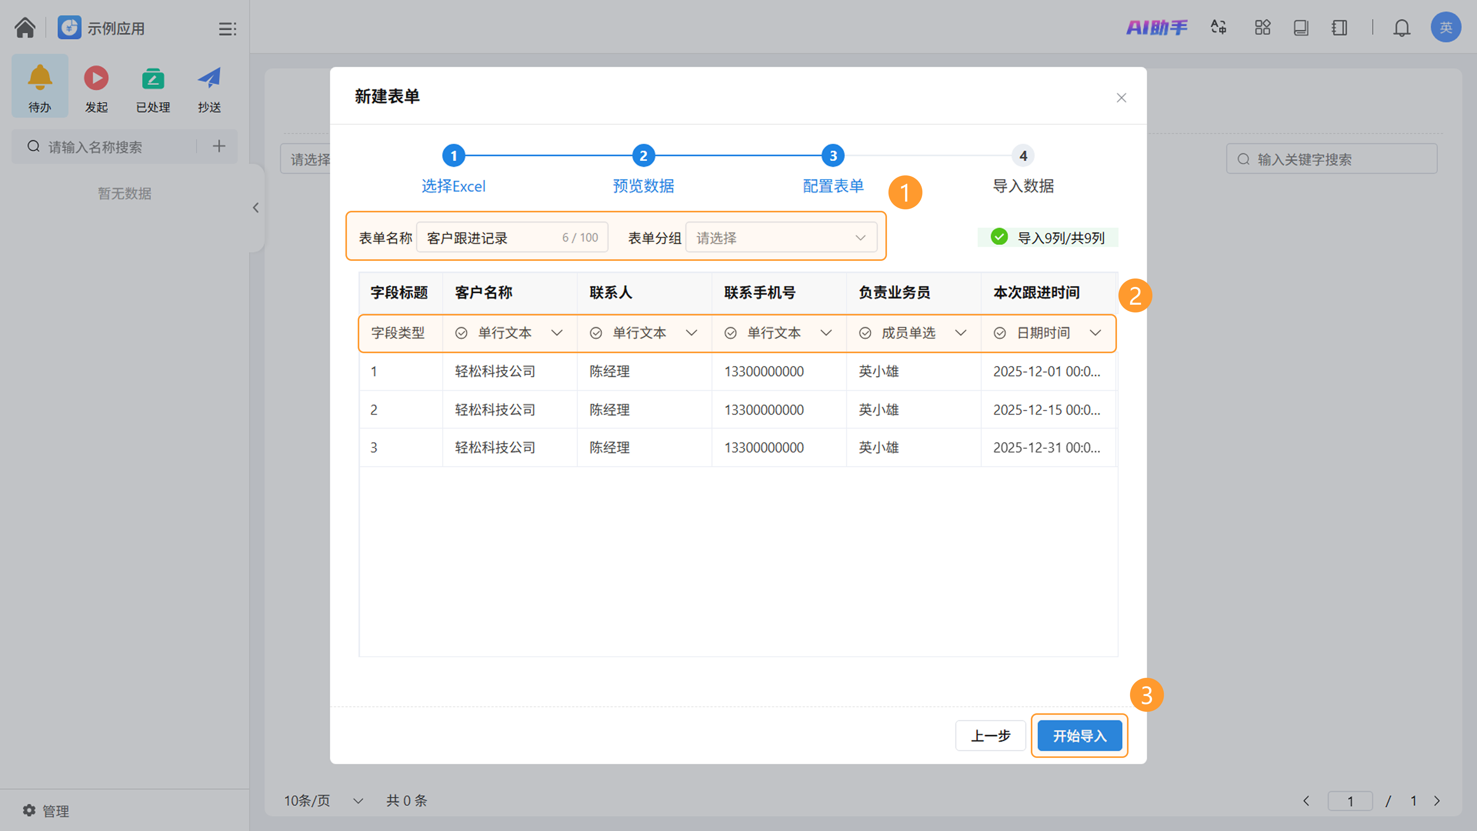This screenshot has width=1477, height=831.
Task: Click the 上一步 button
Action: (x=990, y=735)
